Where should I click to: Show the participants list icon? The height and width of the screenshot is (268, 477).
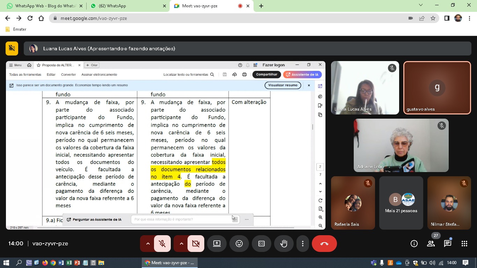[431, 244]
